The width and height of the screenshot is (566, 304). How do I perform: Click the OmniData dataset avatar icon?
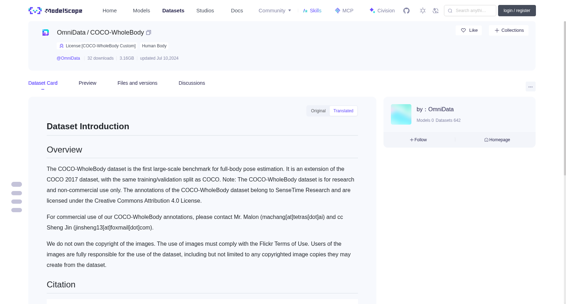[x=46, y=32]
